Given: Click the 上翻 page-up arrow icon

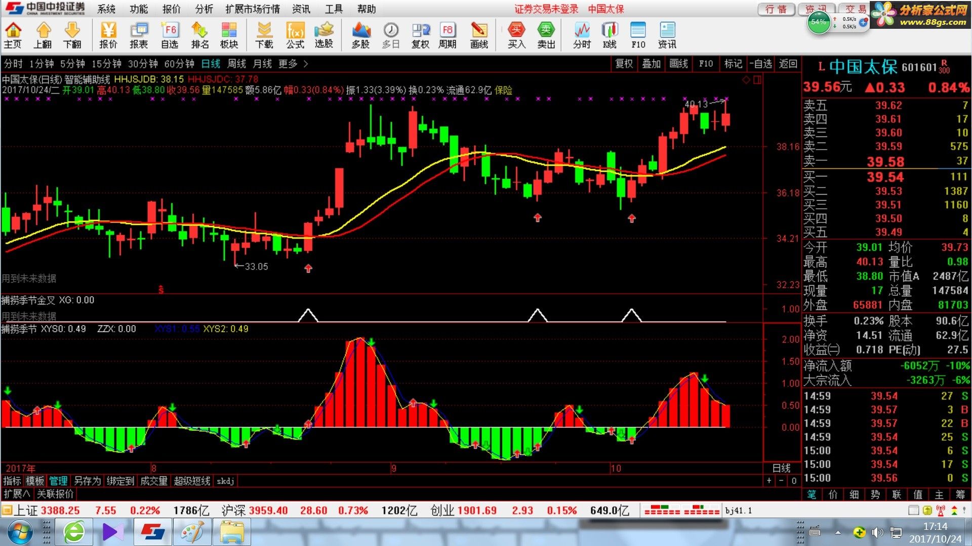Looking at the screenshot, I should (x=43, y=35).
